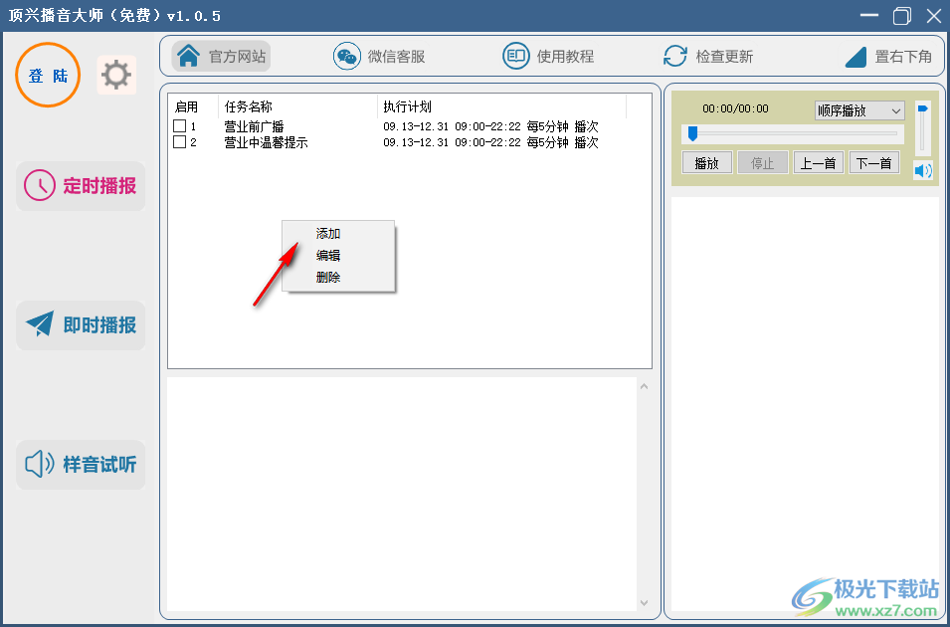Viewport: 950px width, 627px height.
Task: Select 定时播报 scheduled broadcast mode
Action: (80, 186)
